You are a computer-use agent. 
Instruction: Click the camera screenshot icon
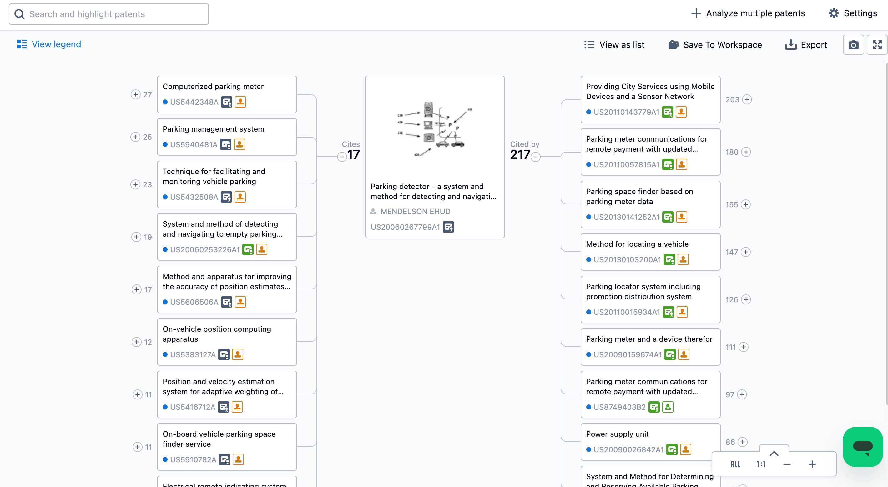[x=853, y=45]
